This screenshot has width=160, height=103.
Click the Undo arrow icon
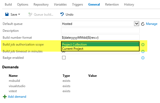(62, 14)
